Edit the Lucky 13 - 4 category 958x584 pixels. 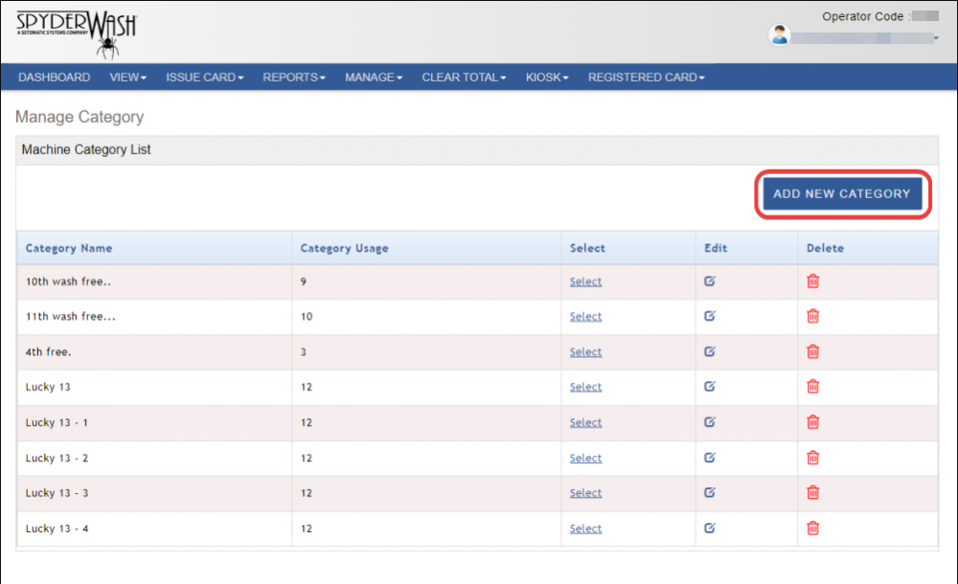(709, 528)
